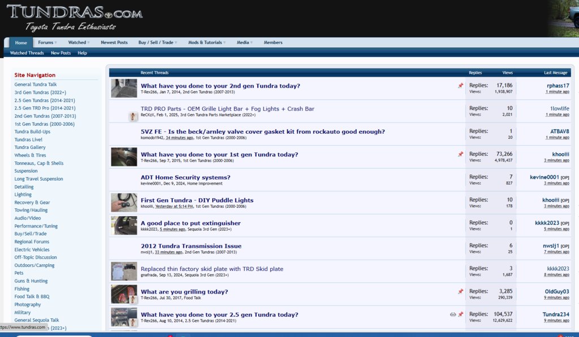
Task: Click the ReCKzX avatar on the TRD PRO Parts thread
Action: click(x=133, y=116)
